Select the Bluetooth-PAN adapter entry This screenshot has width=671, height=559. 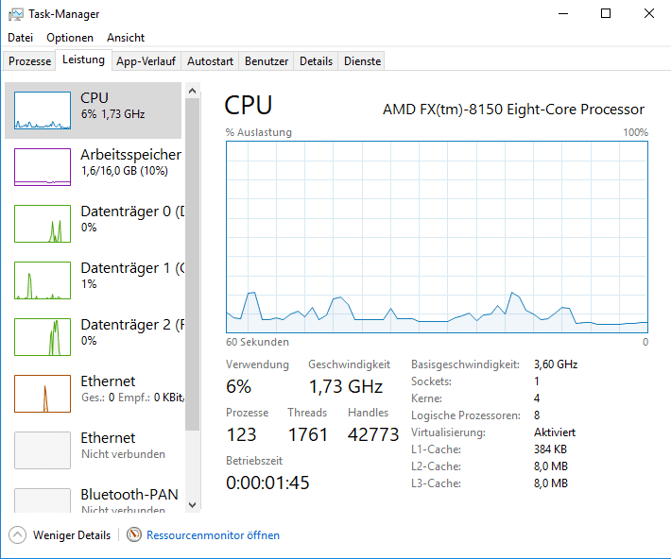coord(93,499)
